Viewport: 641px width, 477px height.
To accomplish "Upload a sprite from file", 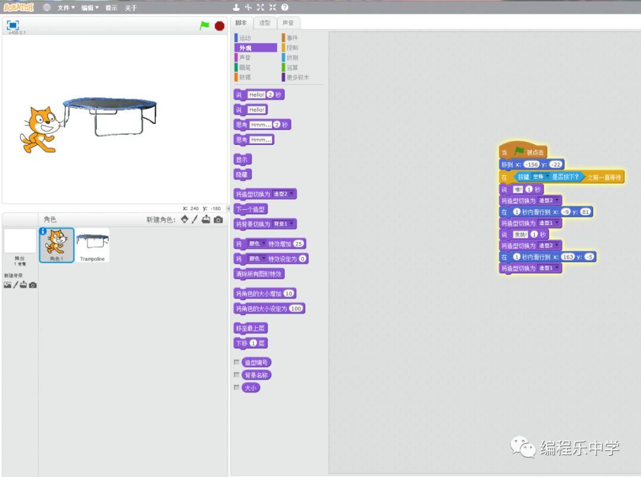I will (x=206, y=219).
